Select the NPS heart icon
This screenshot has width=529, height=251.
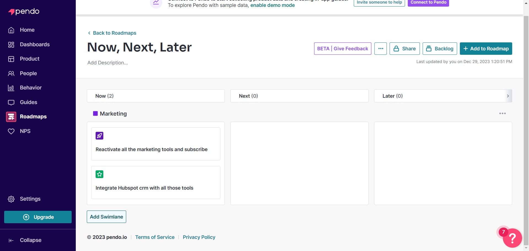[x=11, y=131]
